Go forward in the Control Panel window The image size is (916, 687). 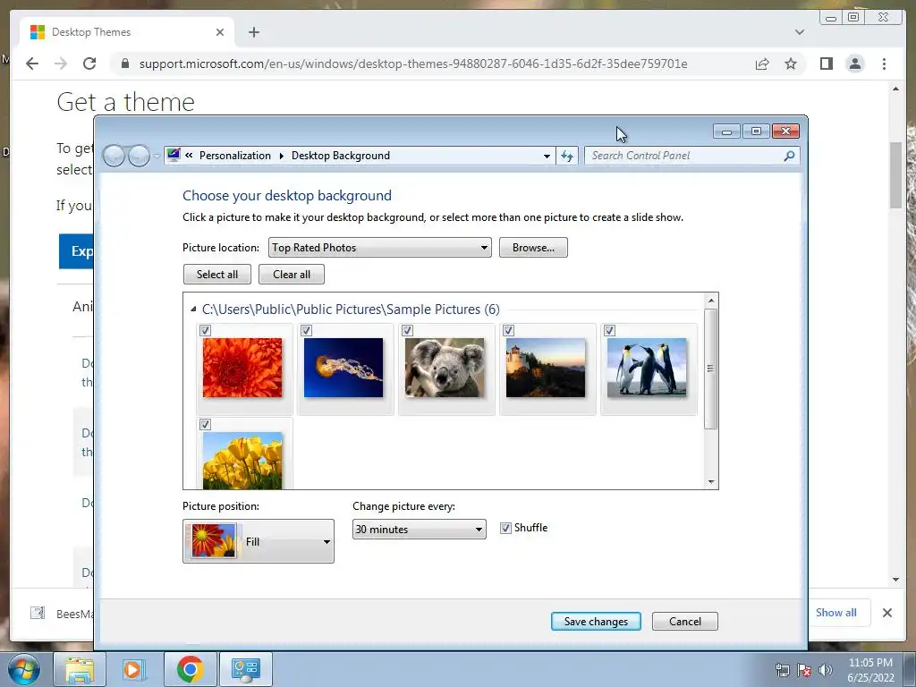pyautogui.click(x=139, y=156)
